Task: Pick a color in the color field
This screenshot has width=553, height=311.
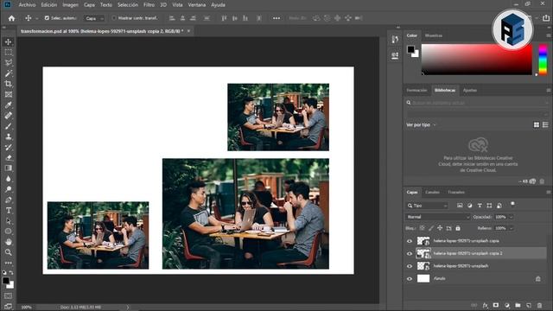Action: pyautogui.click(x=477, y=60)
